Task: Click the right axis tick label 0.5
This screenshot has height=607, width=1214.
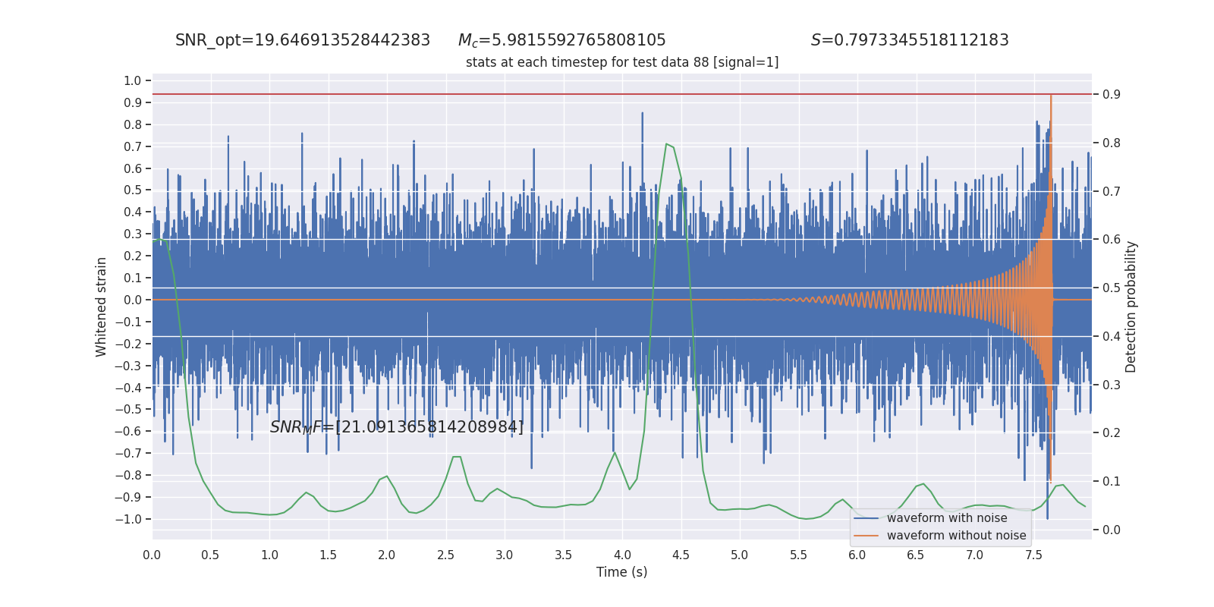Action: tap(1112, 288)
